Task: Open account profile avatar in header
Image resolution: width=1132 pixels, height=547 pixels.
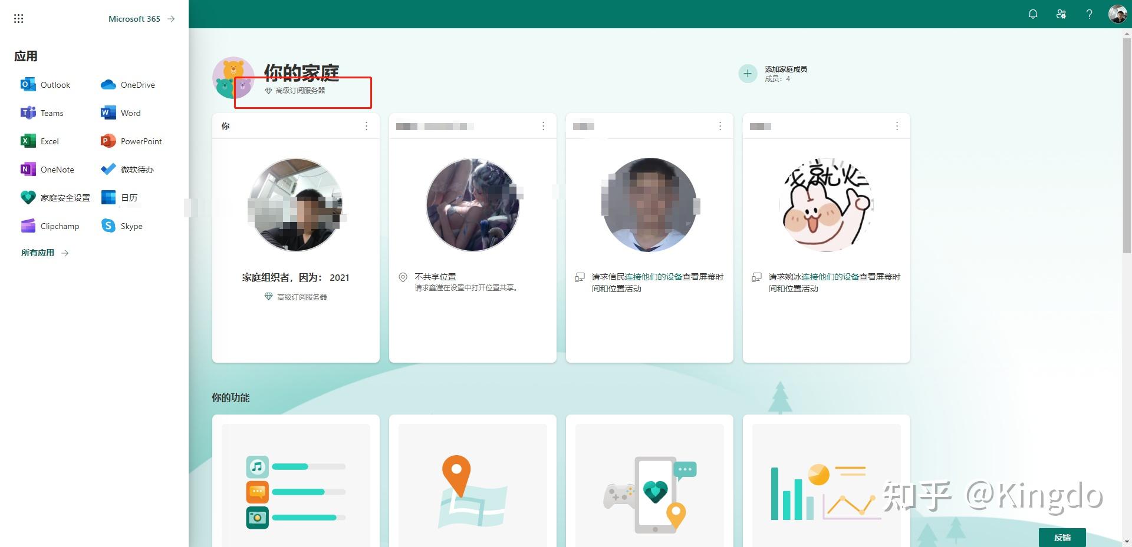Action: click(1117, 14)
